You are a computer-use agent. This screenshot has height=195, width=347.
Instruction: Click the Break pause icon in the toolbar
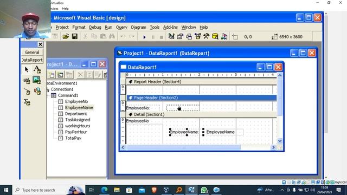pos(153,37)
